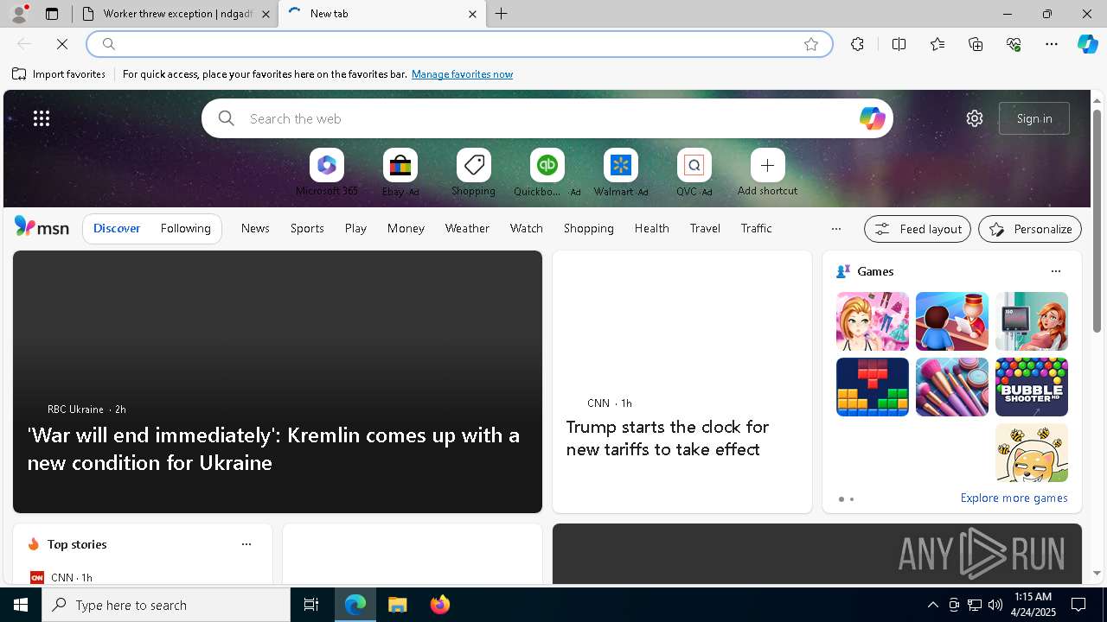Screen dimensions: 1107x622
Task: Stop loading the page
Action: pyautogui.click(x=62, y=44)
